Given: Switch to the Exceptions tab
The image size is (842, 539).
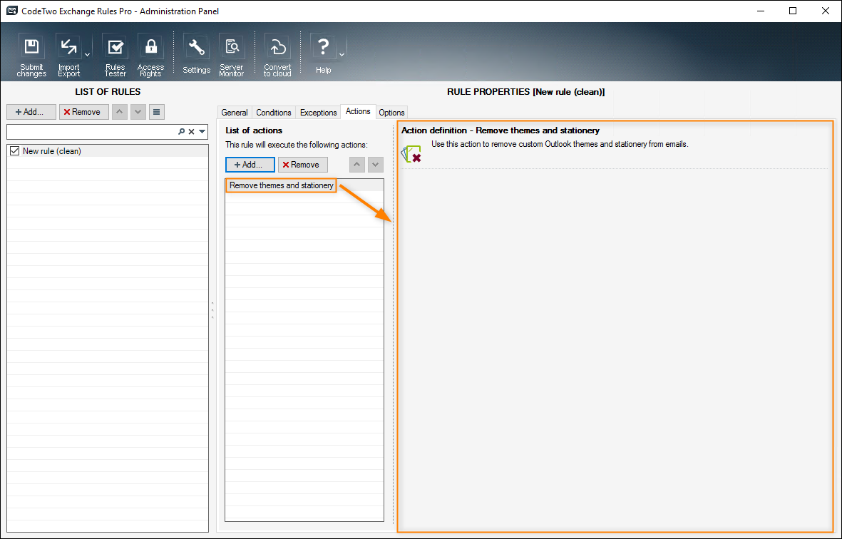Looking at the screenshot, I should point(319,112).
